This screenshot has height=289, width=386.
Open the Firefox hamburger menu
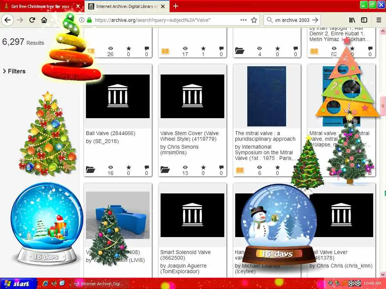(379, 20)
